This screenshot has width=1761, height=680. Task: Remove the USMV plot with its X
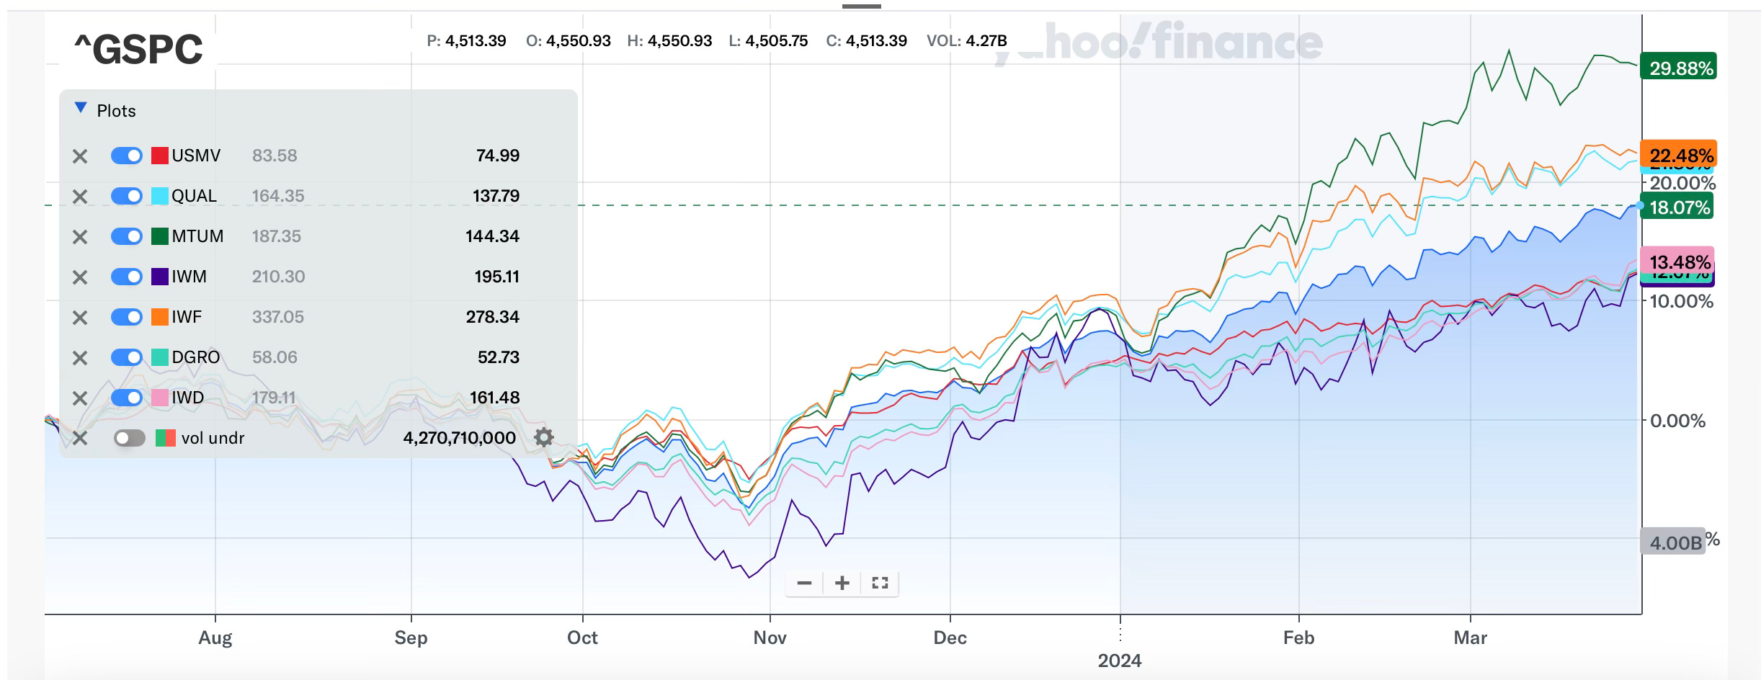(x=80, y=156)
